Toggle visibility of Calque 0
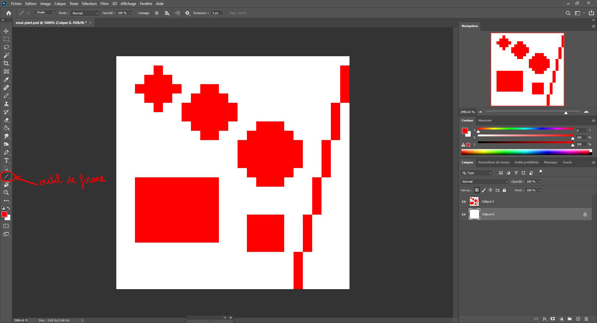 click(464, 214)
